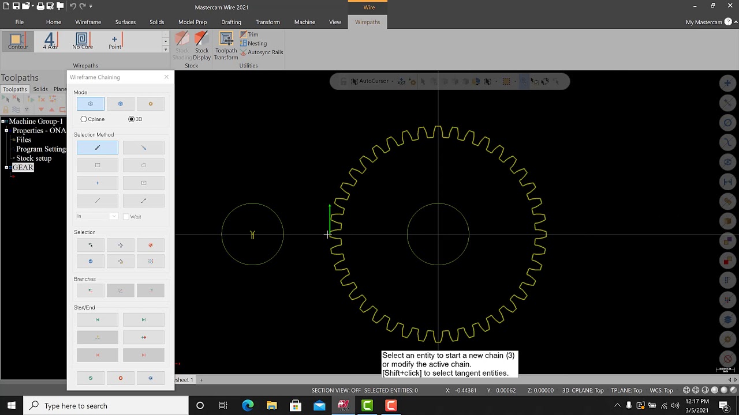The image size is (739, 415).
Task: Choose the Partial chain selection method
Action: point(144,148)
